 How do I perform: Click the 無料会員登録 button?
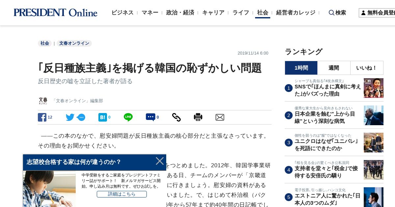[x=377, y=13]
